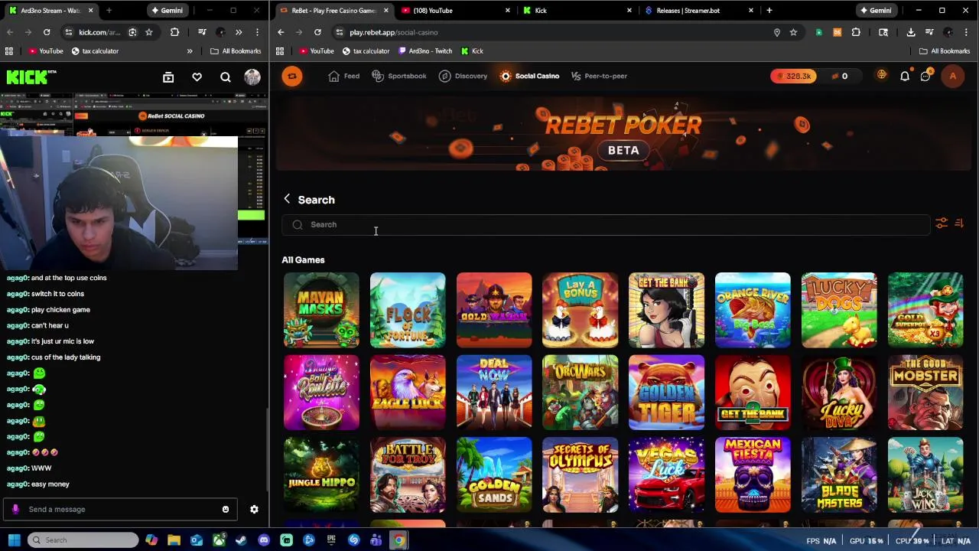Open the Discovery tab
Screen dimensions: 979x551
point(463,76)
